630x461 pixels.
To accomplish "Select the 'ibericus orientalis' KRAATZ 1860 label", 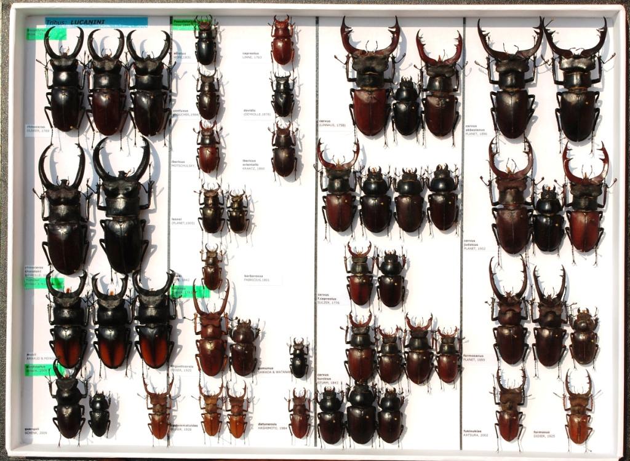I will 255,165.
